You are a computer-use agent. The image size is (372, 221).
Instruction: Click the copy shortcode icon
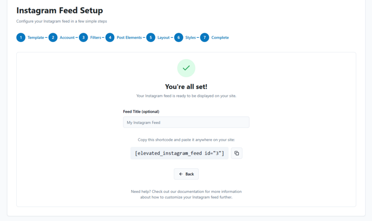click(x=236, y=153)
